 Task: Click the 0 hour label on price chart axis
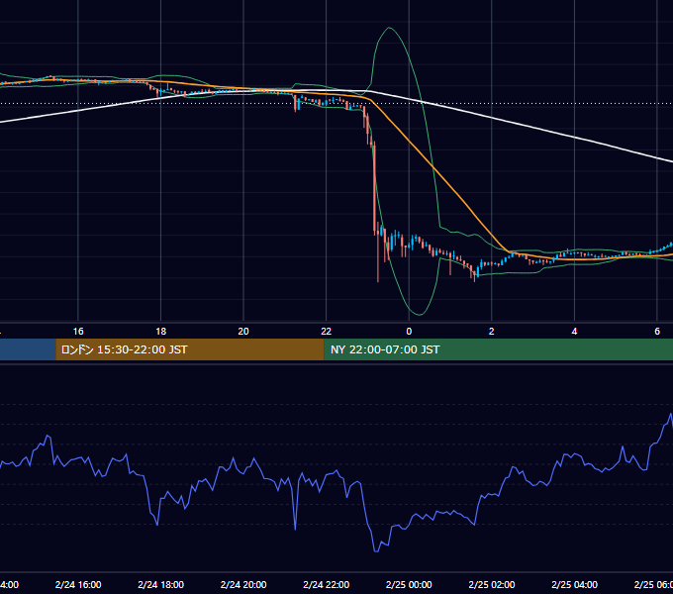pyautogui.click(x=409, y=332)
